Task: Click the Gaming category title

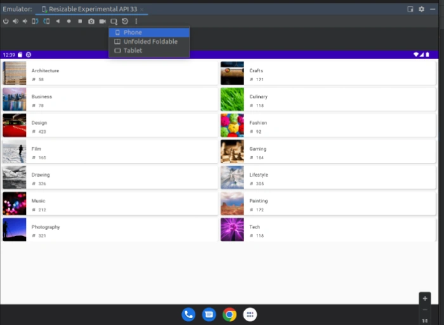Action: pos(258,149)
